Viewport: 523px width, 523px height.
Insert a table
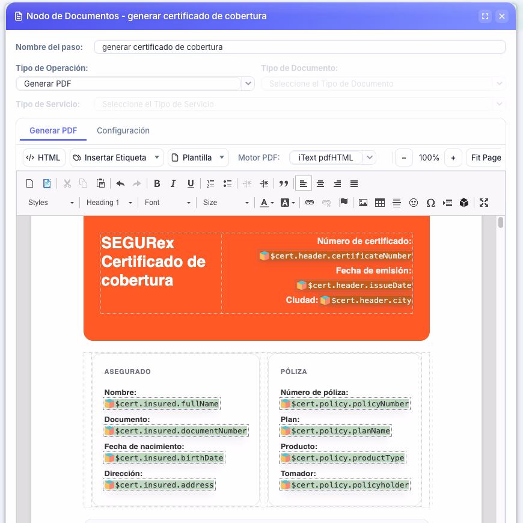click(x=379, y=203)
